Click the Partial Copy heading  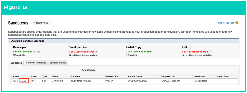pos(133,47)
